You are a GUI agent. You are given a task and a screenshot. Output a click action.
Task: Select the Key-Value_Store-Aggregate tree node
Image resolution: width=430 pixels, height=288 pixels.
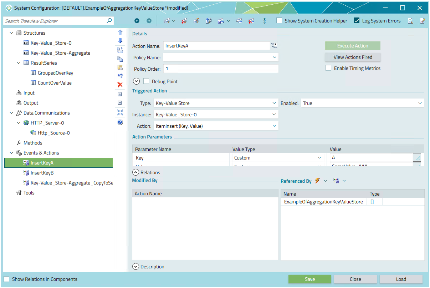click(x=60, y=53)
